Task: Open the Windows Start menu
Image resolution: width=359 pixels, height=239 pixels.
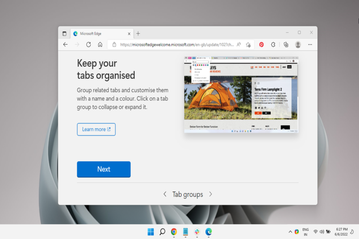Action: coord(151,232)
